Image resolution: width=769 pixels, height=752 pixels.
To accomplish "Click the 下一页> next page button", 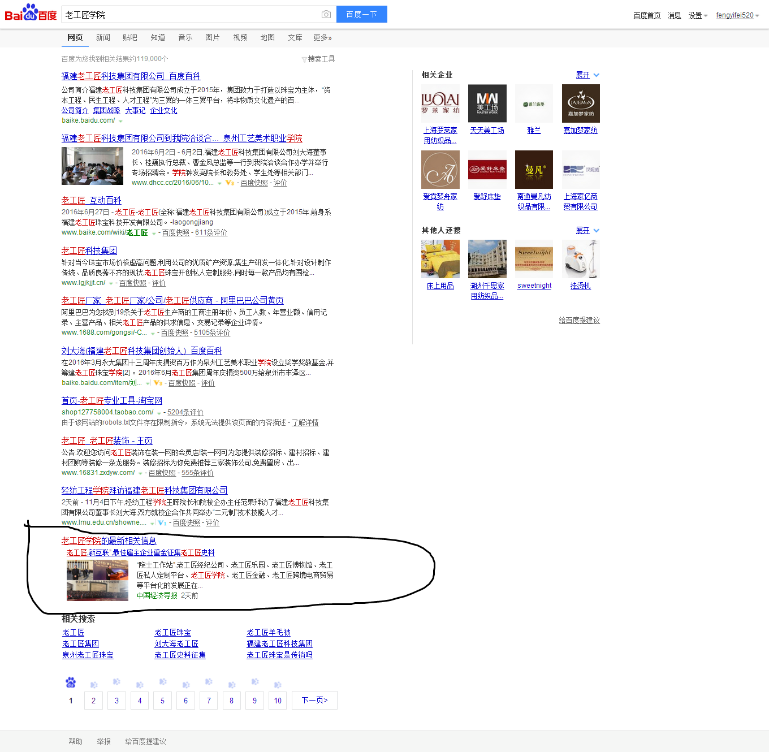I will pos(314,700).
